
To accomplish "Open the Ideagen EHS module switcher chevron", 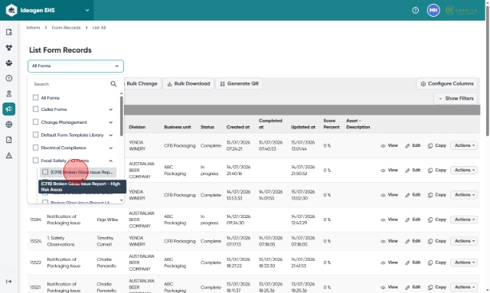I will click(x=87, y=10).
